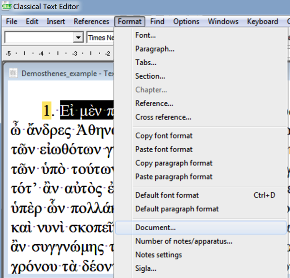290x278 pixels.
Task: Open the Keyboard menu
Action: coord(262,21)
